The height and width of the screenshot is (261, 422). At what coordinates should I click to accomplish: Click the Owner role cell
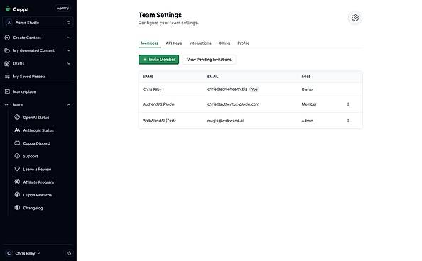[308, 89]
